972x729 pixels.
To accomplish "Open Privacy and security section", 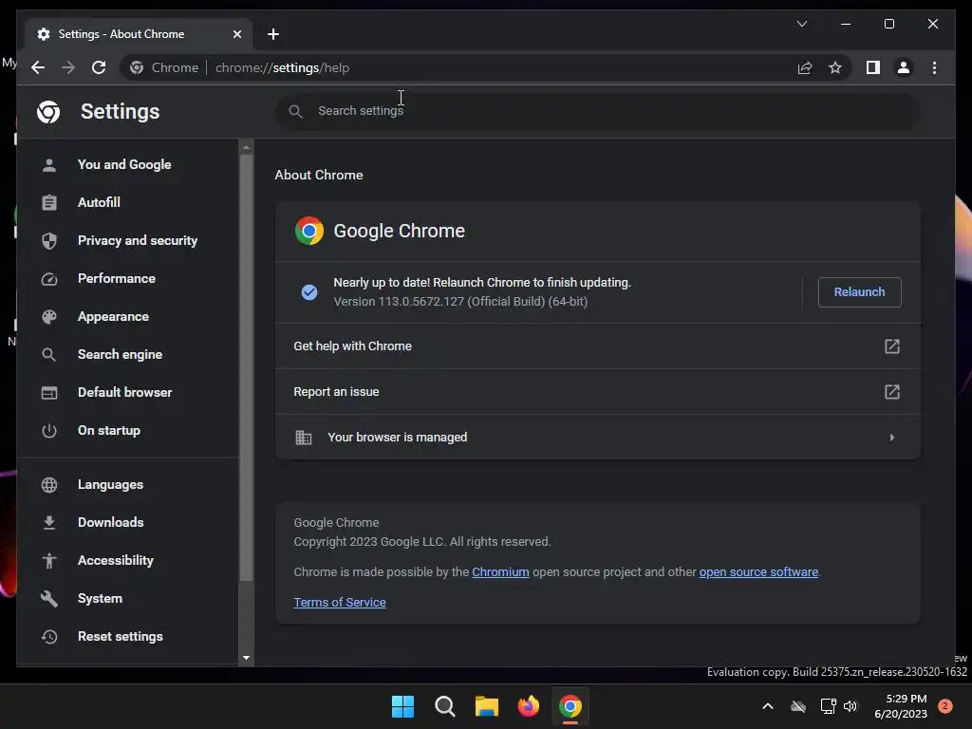I will [x=137, y=240].
